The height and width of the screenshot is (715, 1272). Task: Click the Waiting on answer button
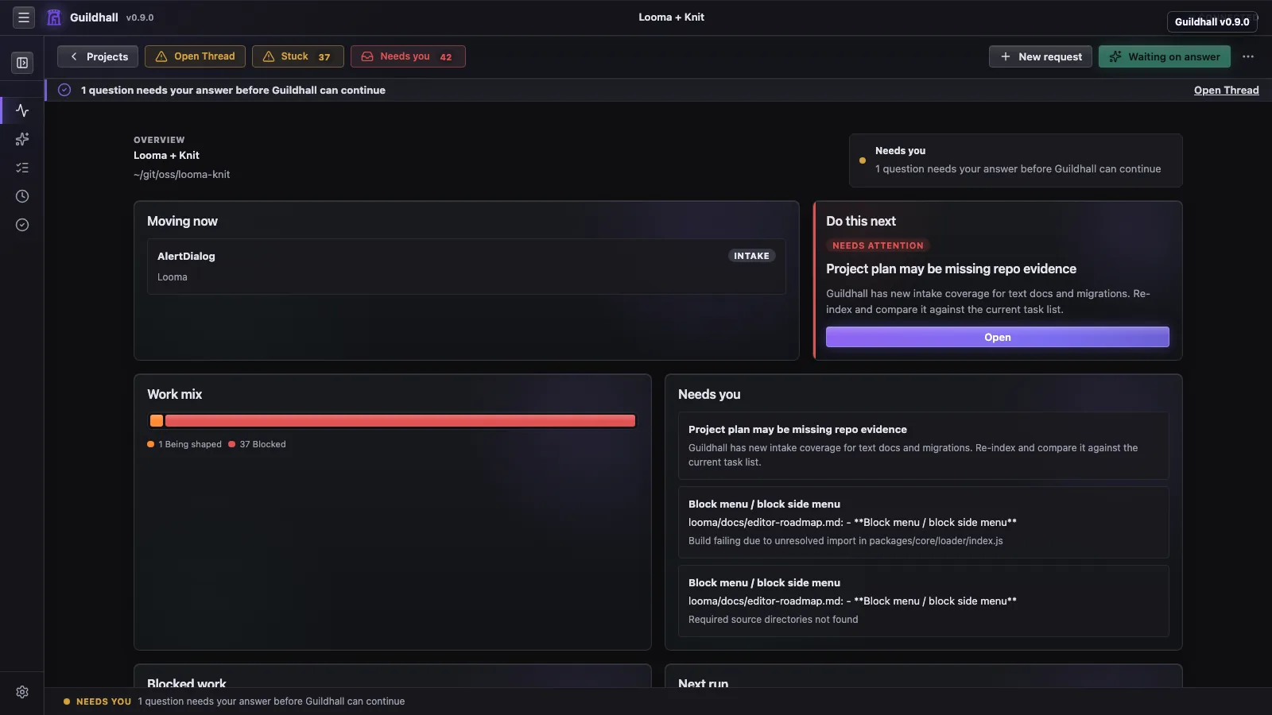[1165, 56]
